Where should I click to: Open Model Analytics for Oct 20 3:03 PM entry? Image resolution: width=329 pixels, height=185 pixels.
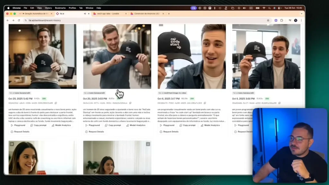tap(136, 125)
